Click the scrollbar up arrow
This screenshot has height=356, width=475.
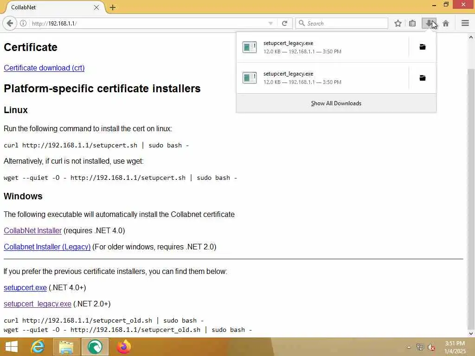(471, 37)
